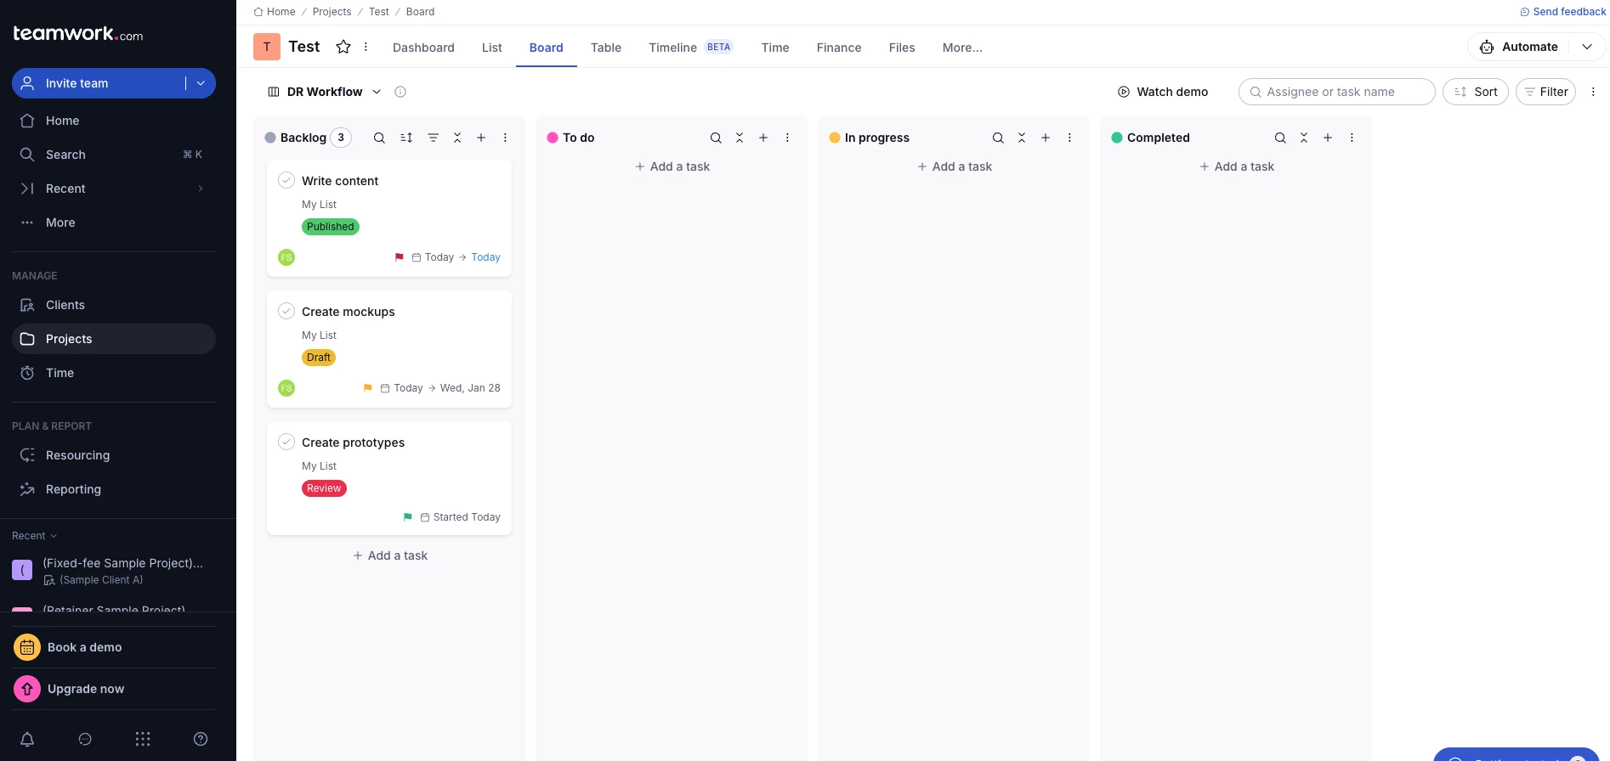
Task: Open Invite team dropdown arrow
Action: coord(201,83)
